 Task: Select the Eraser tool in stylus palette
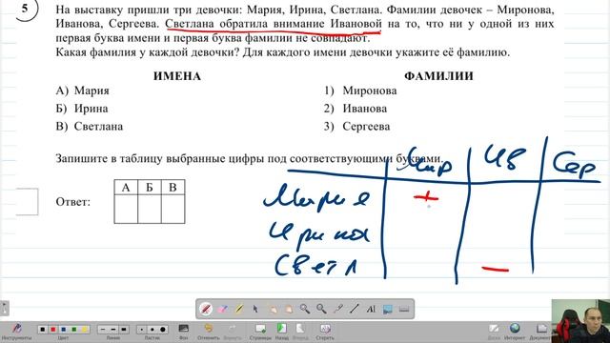coord(222,309)
